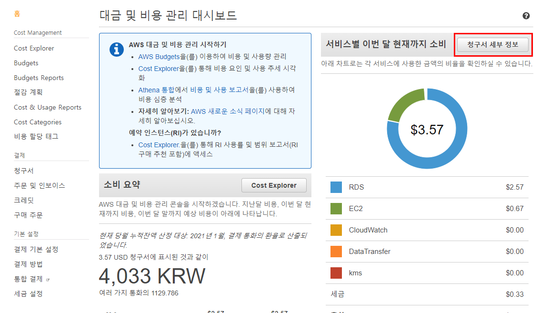
Task: Click the Cost Explorer button in 소비 요약
Action: (274, 185)
